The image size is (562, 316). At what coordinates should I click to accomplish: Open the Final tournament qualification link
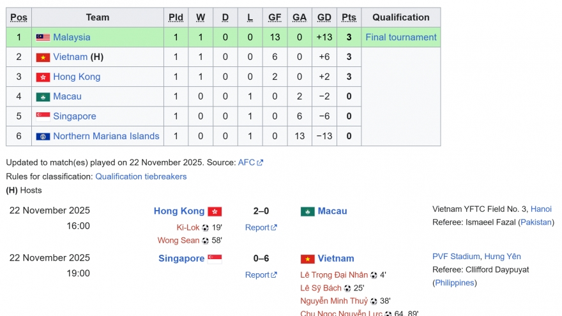(401, 38)
